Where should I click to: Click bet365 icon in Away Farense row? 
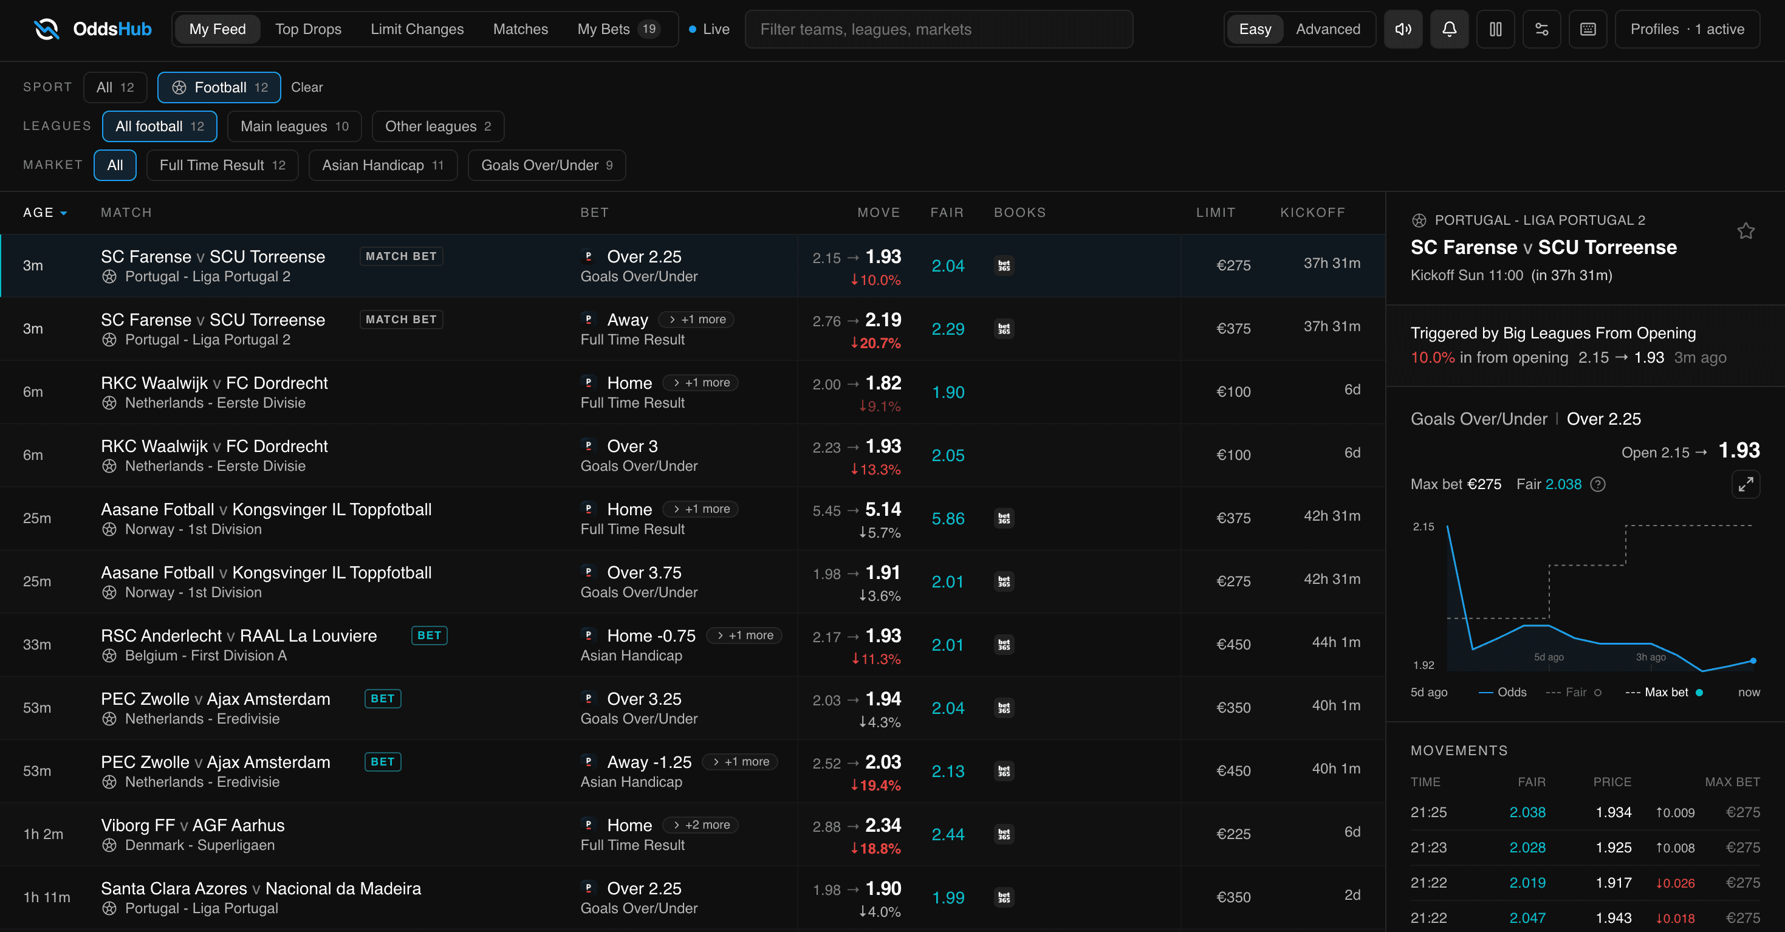(x=1004, y=329)
